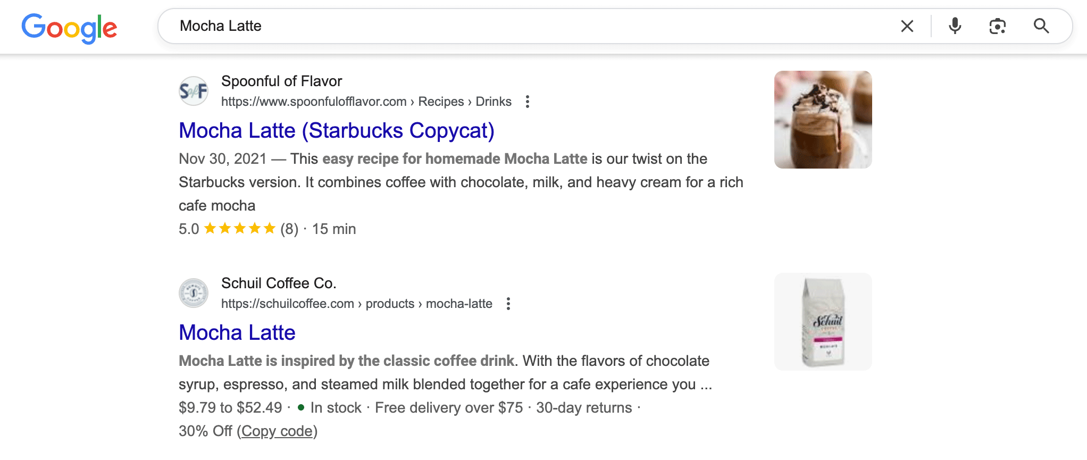Click Copy code for the 30% discount
Viewport: 1087px width, 460px height.
[x=276, y=431]
